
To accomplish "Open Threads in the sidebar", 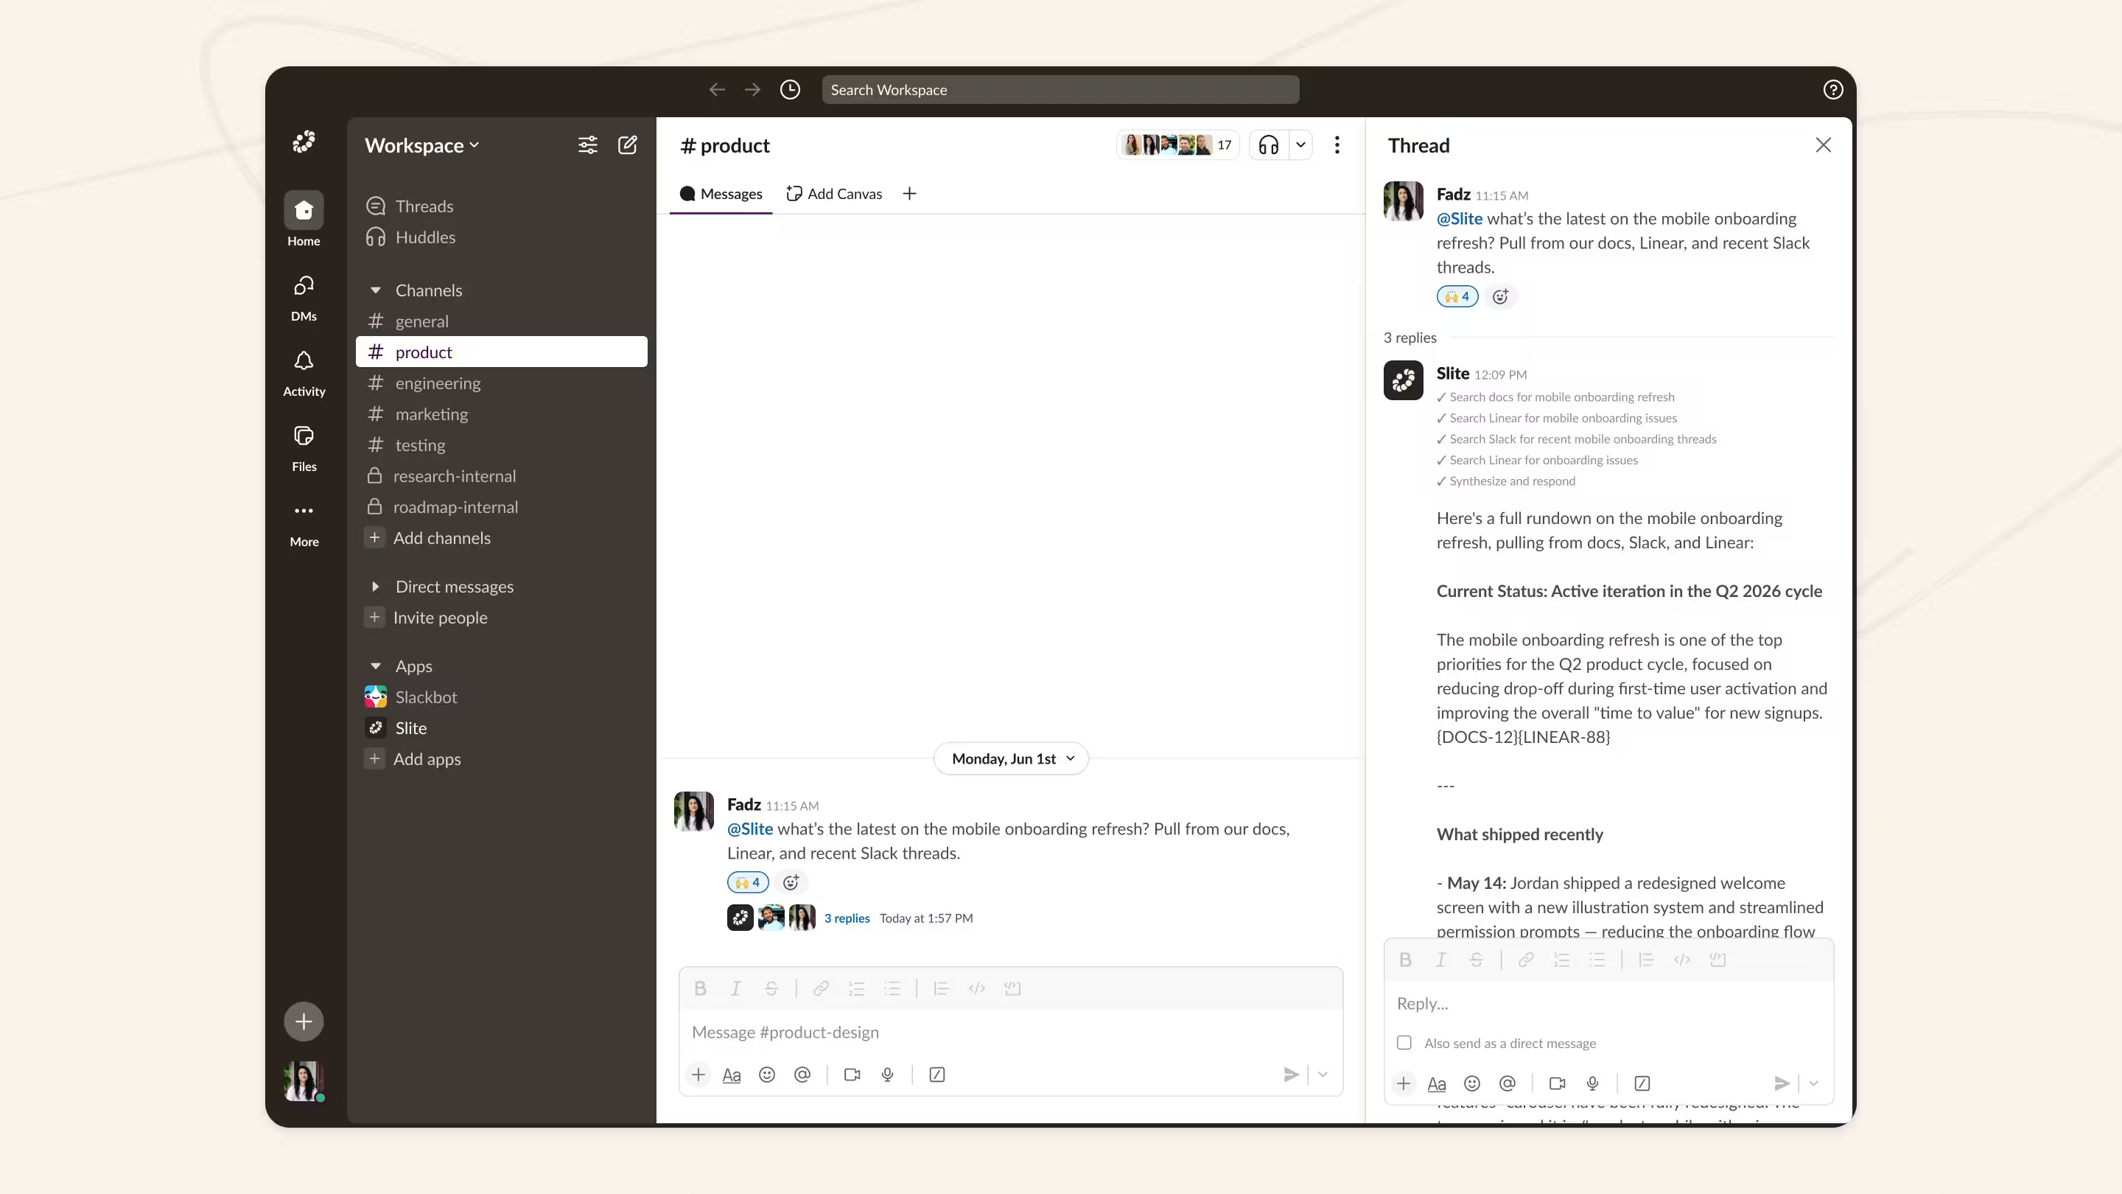I will click(x=501, y=206).
